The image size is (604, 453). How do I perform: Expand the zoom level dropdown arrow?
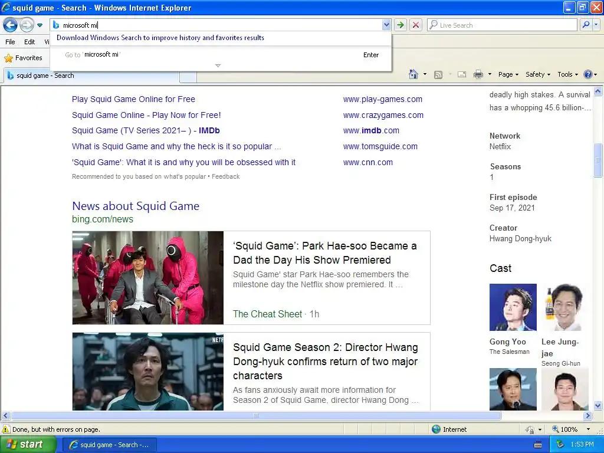tap(588, 429)
